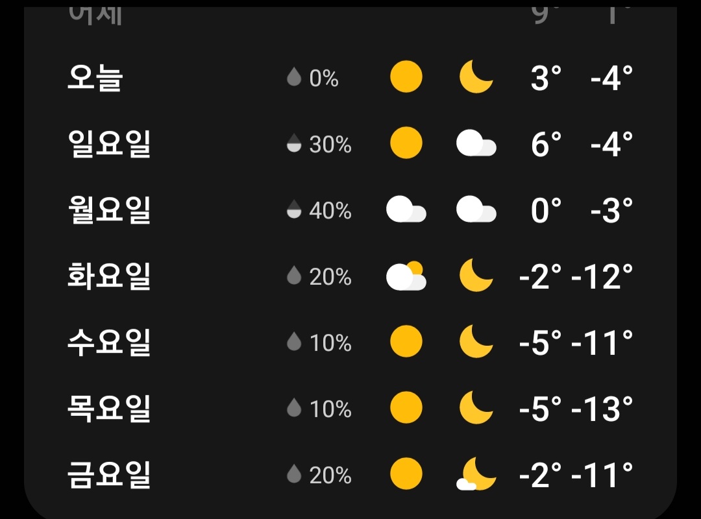Open the 일요일 forecast row
Image resolution: width=701 pixels, height=519 pixels.
coord(109,143)
